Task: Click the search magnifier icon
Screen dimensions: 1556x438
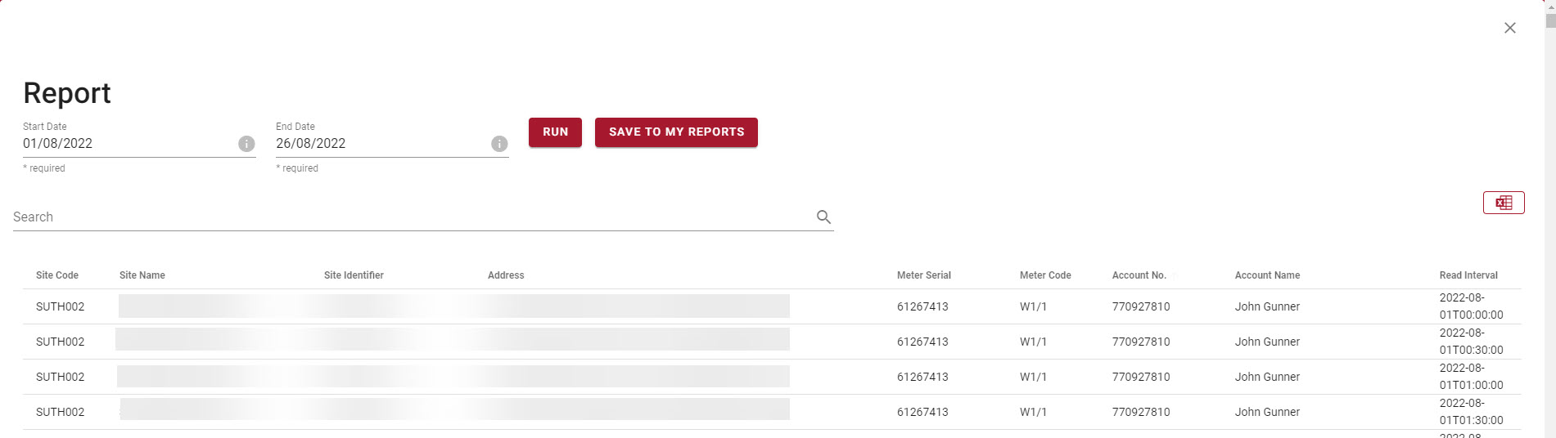Action: [823, 217]
